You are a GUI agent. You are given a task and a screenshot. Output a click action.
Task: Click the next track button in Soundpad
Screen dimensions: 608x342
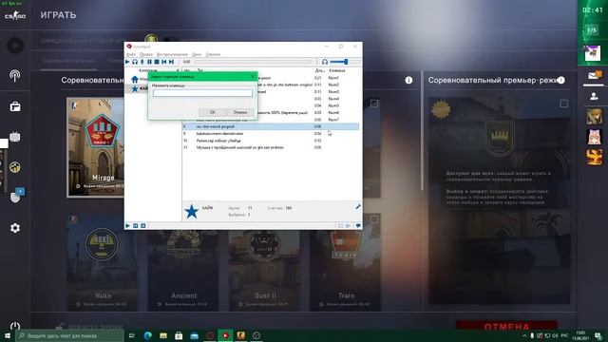click(x=171, y=62)
